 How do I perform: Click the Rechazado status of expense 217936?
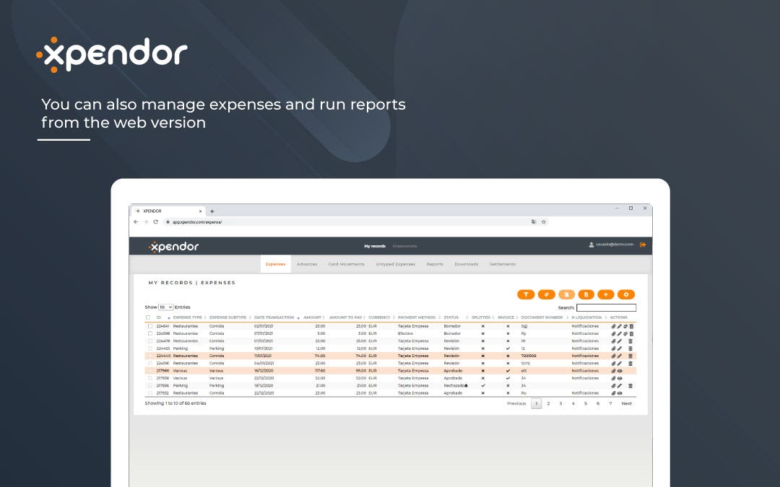click(453, 385)
